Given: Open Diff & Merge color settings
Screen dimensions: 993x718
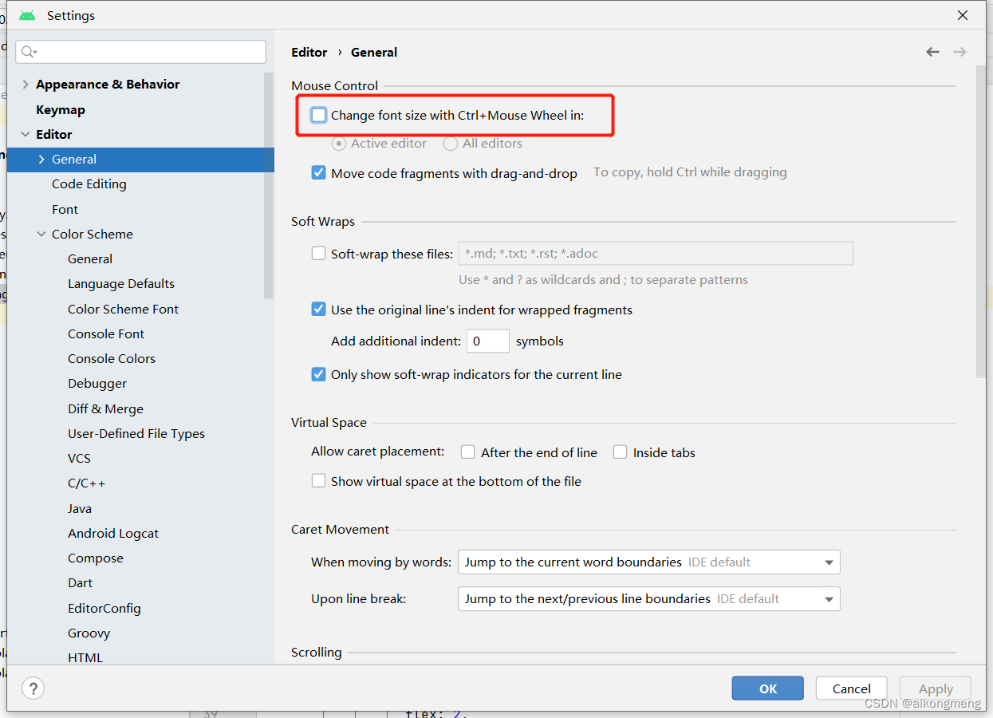Looking at the screenshot, I should [x=106, y=408].
